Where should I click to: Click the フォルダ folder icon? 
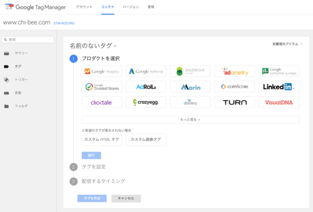[x=6, y=106]
